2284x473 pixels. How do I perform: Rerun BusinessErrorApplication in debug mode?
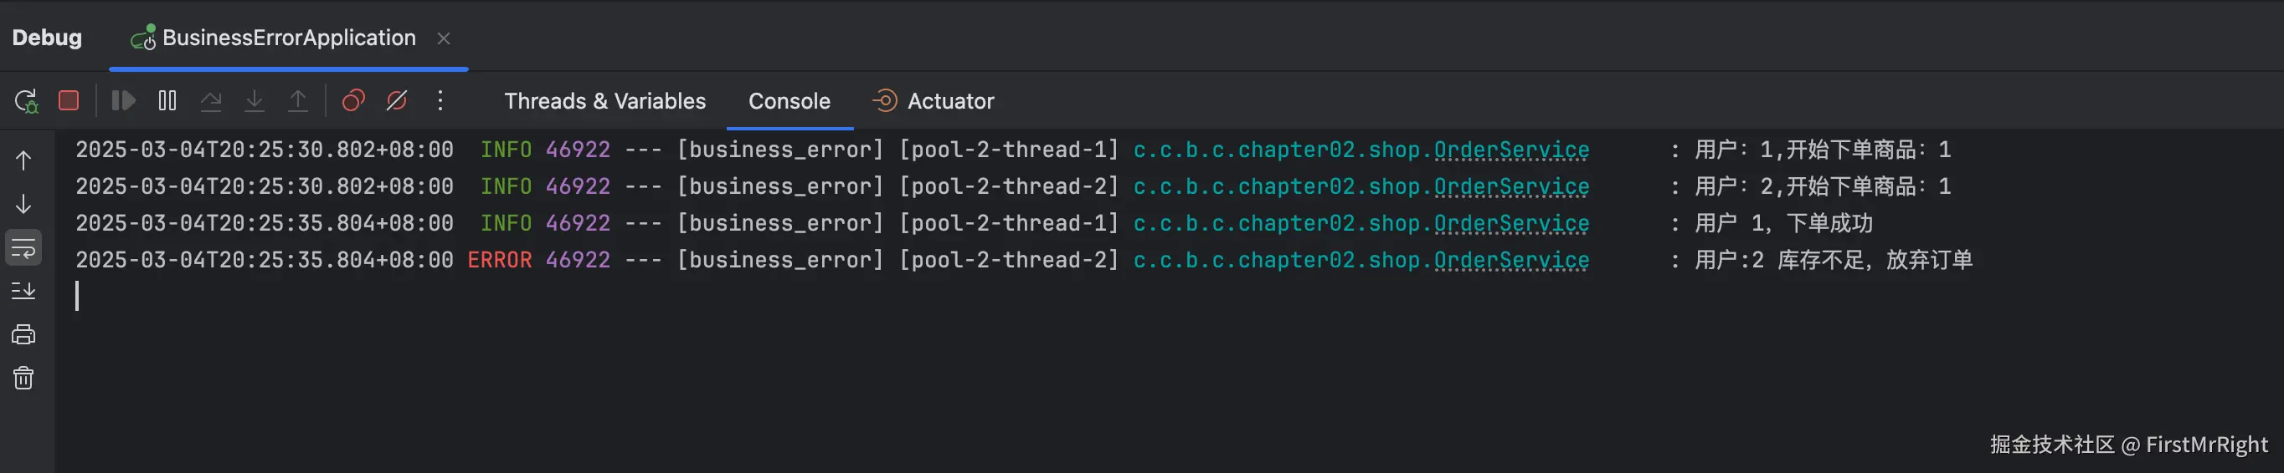point(27,101)
